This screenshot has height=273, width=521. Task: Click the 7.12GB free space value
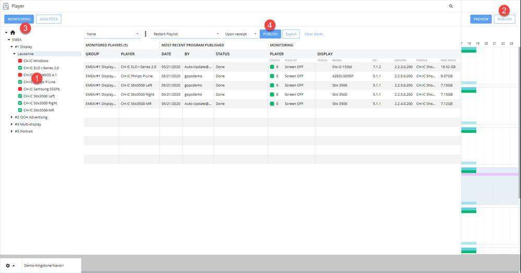coord(446,104)
